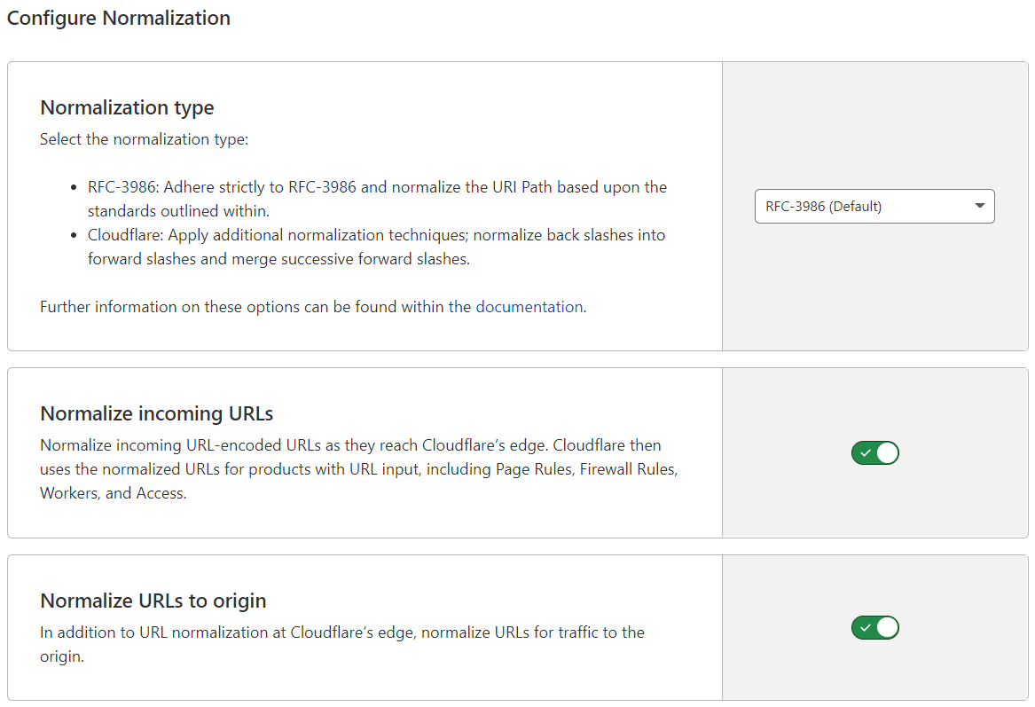The width and height of the screenshot is (1035, 707).
Task: Follow the documentation hyperlink for normalization options
Action: (x=529, y=306)
